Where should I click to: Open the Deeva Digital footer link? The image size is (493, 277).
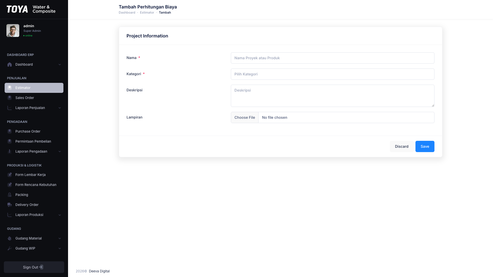[x=99, y=271]
